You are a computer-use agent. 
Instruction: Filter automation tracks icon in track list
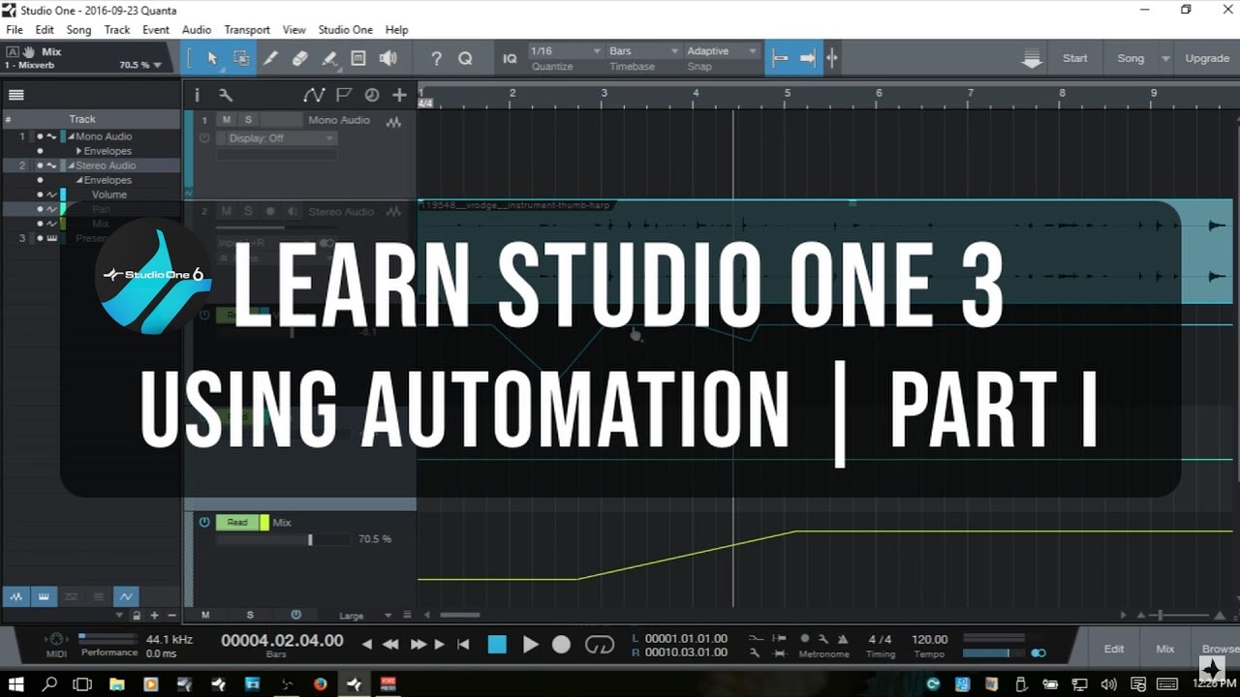click(x=126, y=597)
